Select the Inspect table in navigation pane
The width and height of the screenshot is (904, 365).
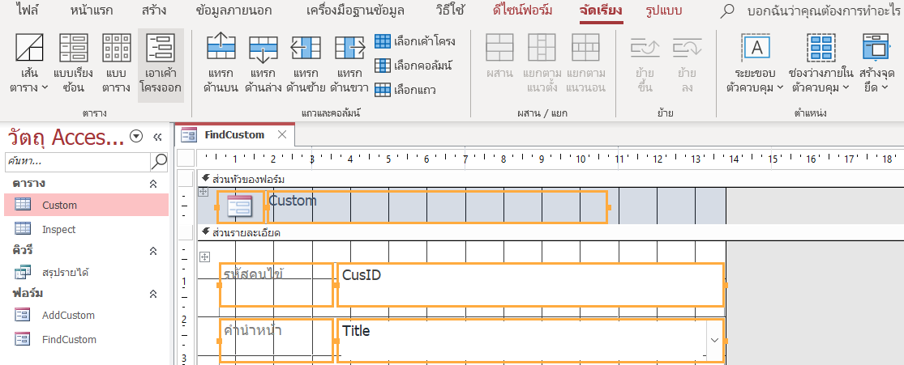click(x=58, y=229)
